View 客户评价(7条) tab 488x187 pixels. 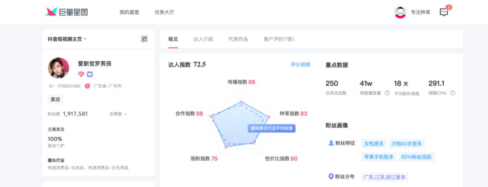click(279, 39)
